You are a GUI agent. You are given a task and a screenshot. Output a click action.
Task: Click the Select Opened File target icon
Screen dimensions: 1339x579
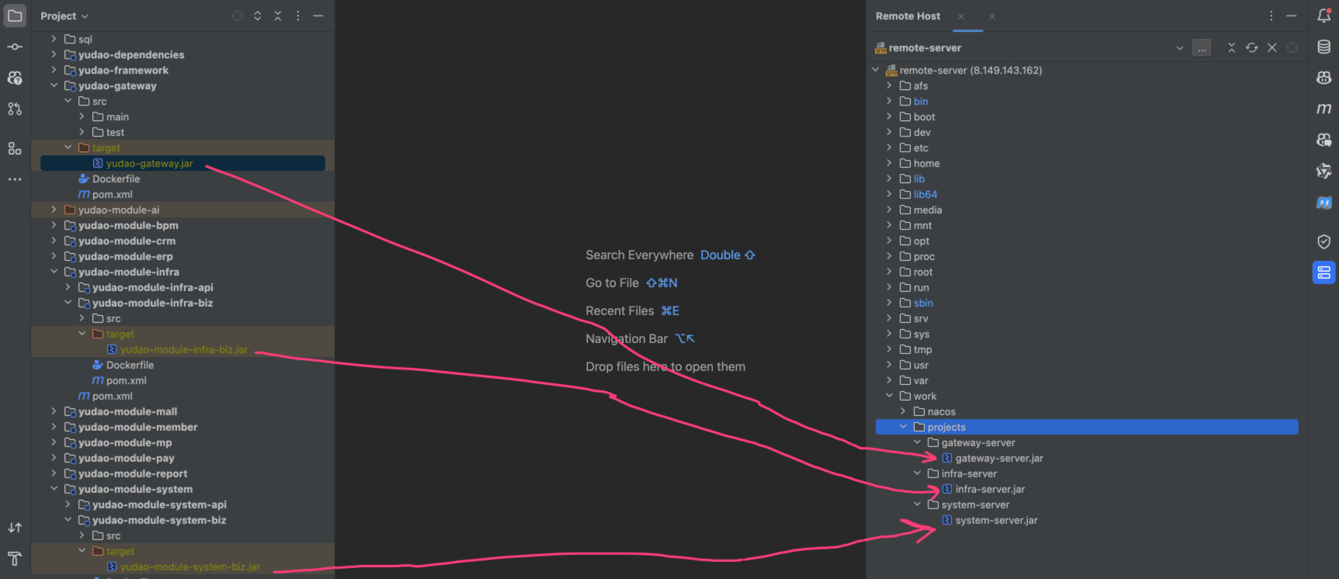237,16
